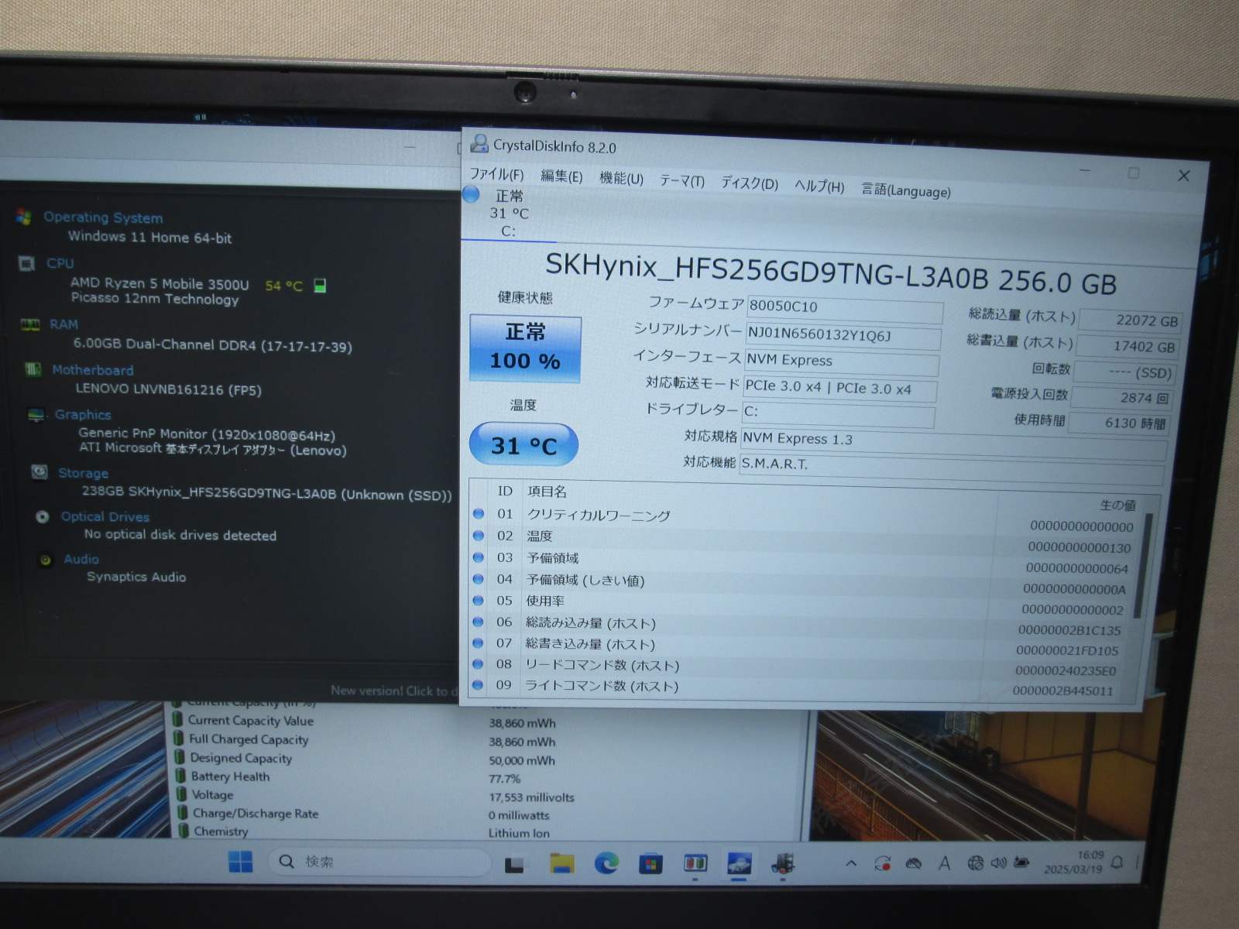This screenshot has width=1239, height=929.
Task: Click the Designed Capacity row in battery window
Action: click(241, 758)
